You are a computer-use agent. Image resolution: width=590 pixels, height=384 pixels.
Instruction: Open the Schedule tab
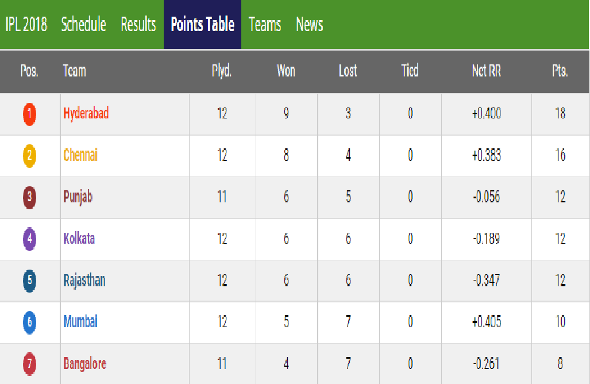tap(83, 25)
